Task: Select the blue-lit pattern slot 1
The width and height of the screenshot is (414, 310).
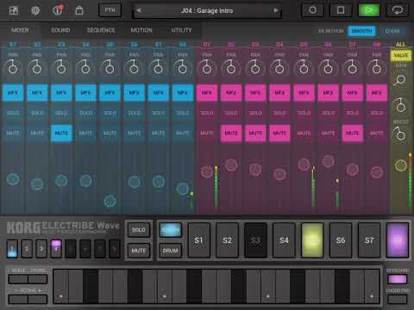Action: [12, 249]
